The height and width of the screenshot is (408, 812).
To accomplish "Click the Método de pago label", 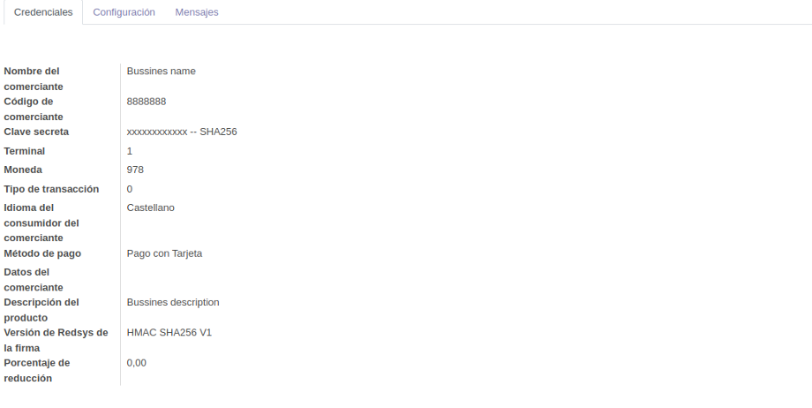I will [x=42, y=253].
